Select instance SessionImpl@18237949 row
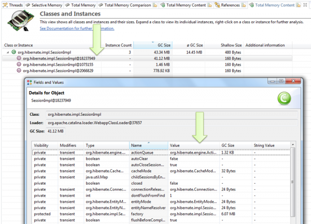The height and width of the screenshot is (224, 311). tap(147, 58)
